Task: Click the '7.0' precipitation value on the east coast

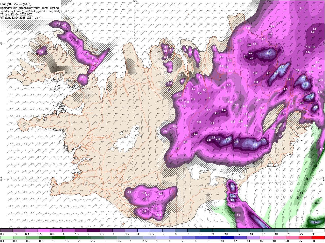Action: pyautogui.click(x=306, y=84)
